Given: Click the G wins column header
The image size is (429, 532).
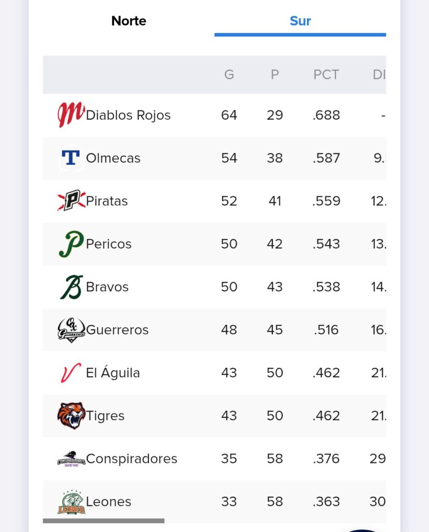Looking at the screenshot, I should tap(229, 75).
